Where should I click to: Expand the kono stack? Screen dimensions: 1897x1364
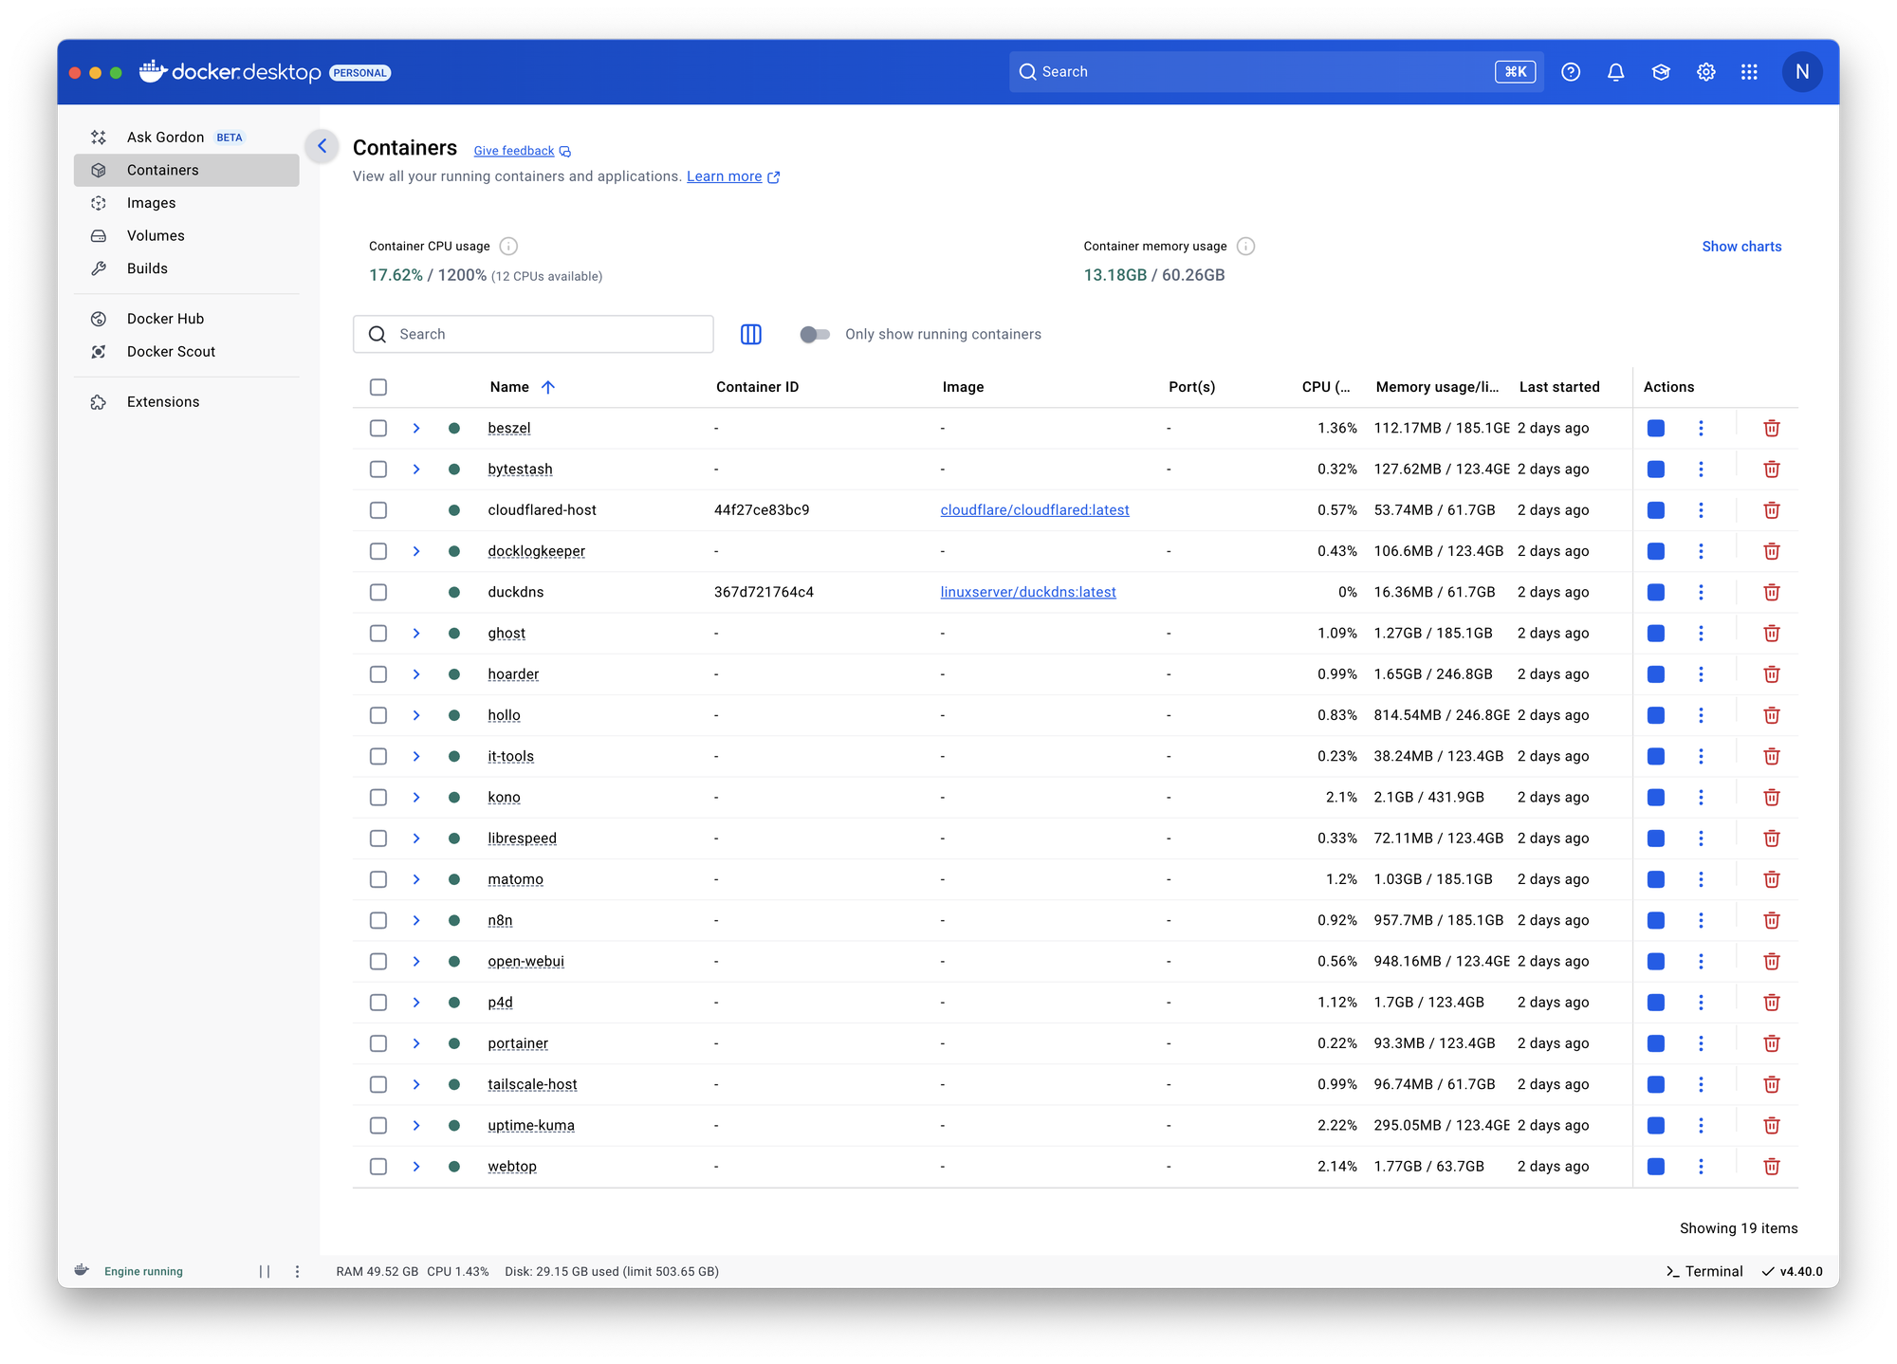tap(416, 797)
